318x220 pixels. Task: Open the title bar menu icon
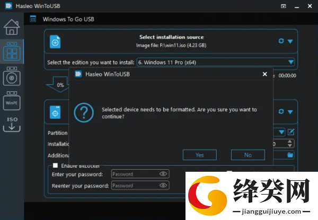pos(284,6)
